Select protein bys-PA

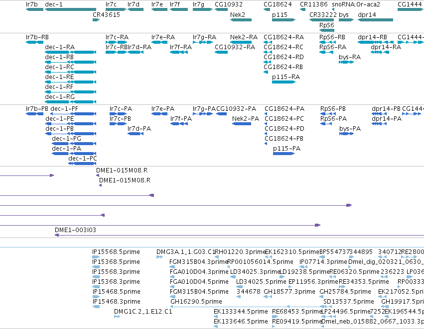tap(346, 134)
